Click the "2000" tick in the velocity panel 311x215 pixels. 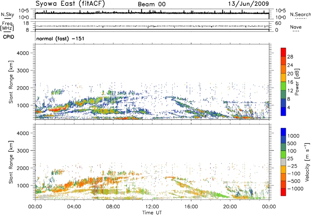click(23, 168)
